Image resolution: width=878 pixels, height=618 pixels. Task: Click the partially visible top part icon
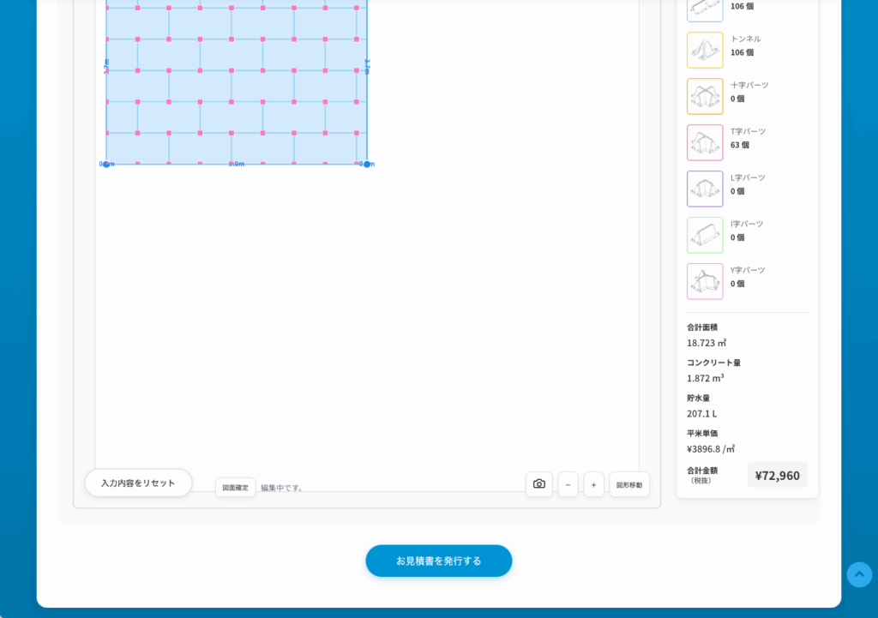coord(704,9)
